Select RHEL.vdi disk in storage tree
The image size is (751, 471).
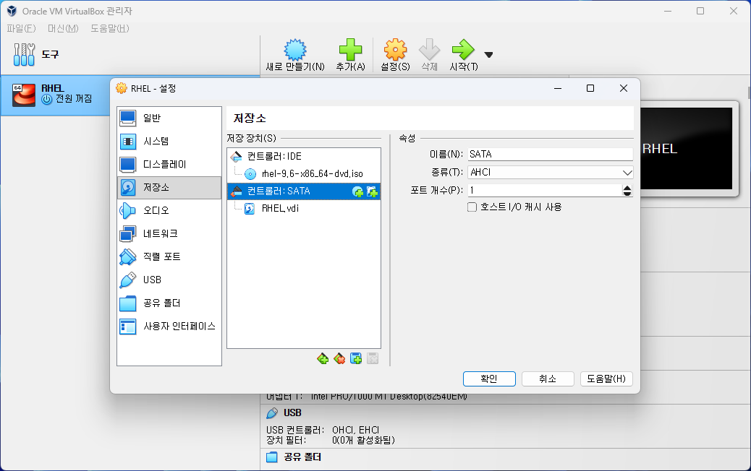(x=304, y=209)
